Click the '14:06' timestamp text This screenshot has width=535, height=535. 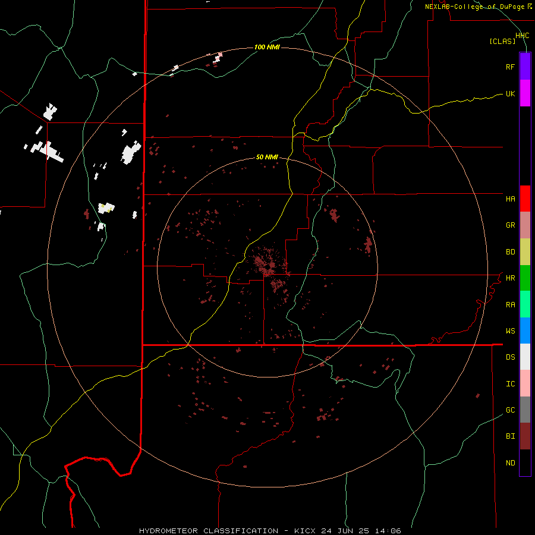[x=388, y=531]
